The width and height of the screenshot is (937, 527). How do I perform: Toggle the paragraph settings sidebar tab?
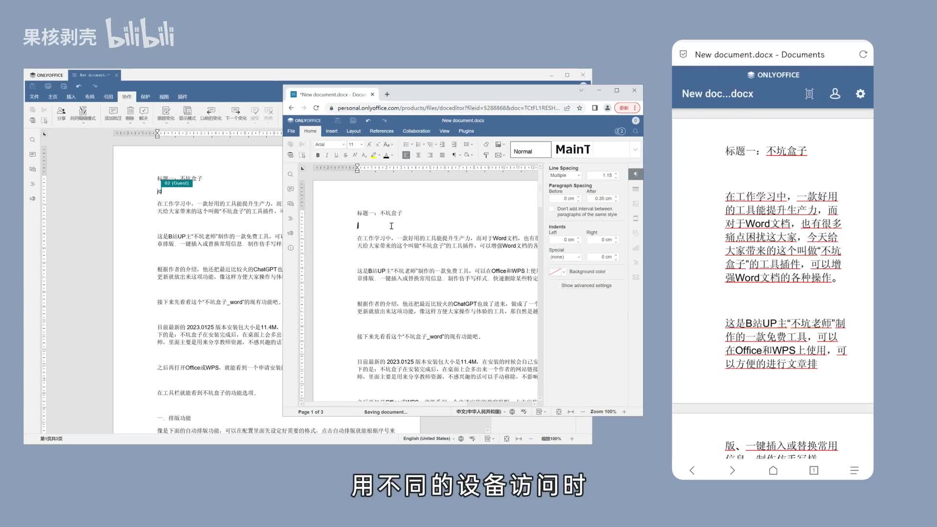tap(635, 174)
